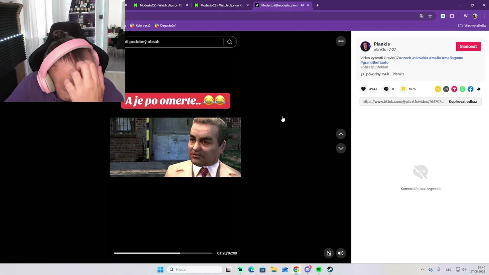
Task: Mute the video with the speaker button
Action: 340,253
